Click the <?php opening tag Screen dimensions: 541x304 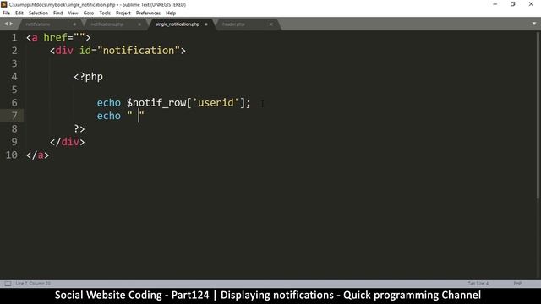pyautogui.click(x=88, y=77)
